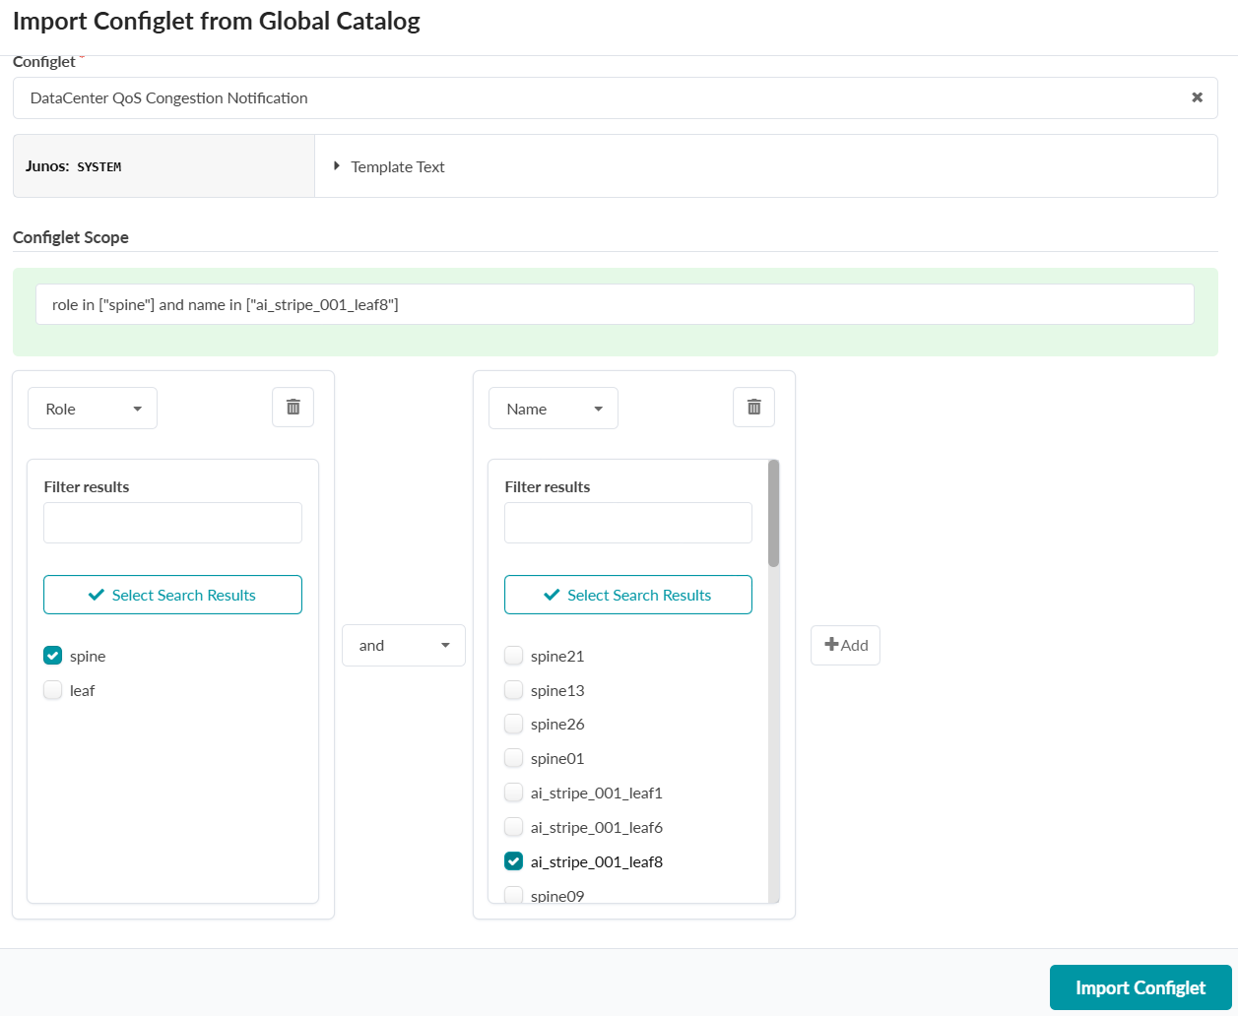This screenshot has width=1238, height=1016.
Task: Open the Name attribute dropdown
Action: (554, 409)
